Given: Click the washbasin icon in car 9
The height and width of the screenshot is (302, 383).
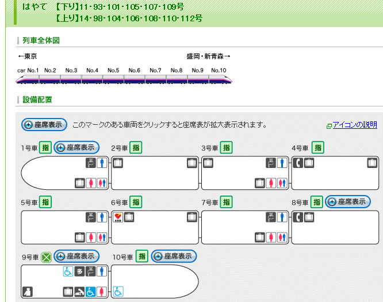Looking at the screenshot, I should coord(91,272).
